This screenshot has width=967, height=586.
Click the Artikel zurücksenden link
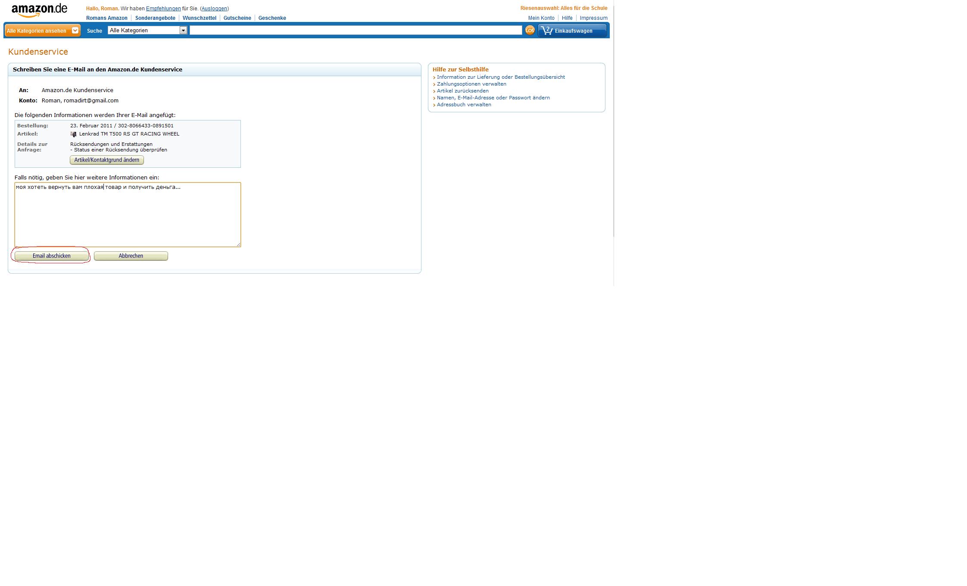pos(463,91)
